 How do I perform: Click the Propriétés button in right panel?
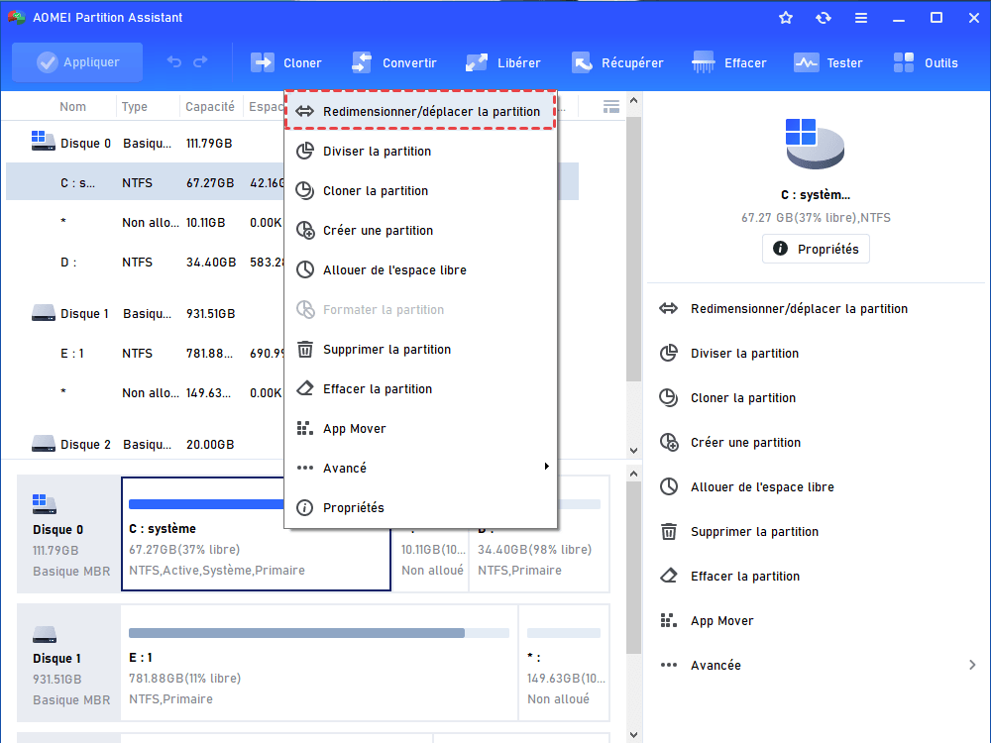(x=816, y=249)
